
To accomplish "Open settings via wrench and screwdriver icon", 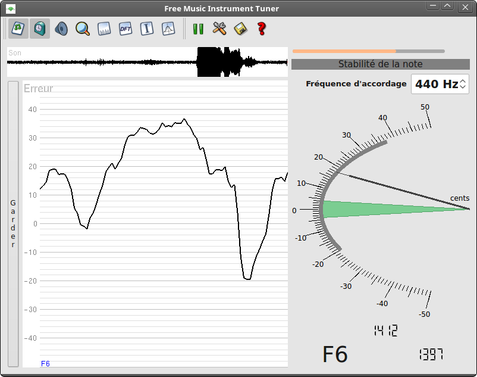I will pyautogui.click(x=219, y=29).
